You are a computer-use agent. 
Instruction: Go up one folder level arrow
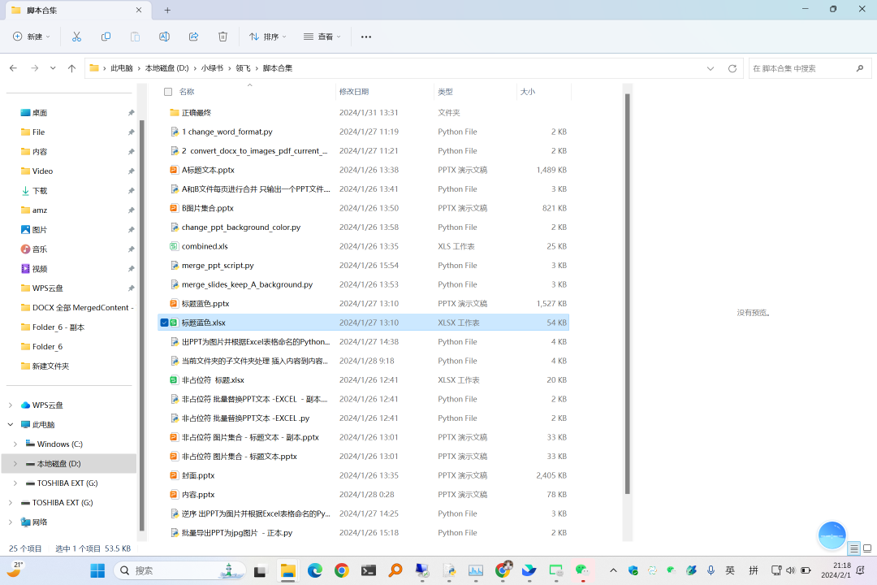pyautogui.click(x=71, y=68)
